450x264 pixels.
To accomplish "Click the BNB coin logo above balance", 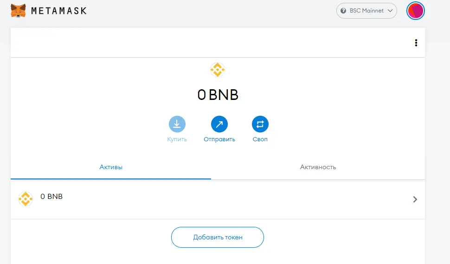I will pyautogui.click(x=217, y=70).
